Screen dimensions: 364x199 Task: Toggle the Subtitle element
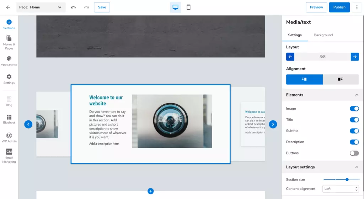pyautogui.click(x=354, y=131)
